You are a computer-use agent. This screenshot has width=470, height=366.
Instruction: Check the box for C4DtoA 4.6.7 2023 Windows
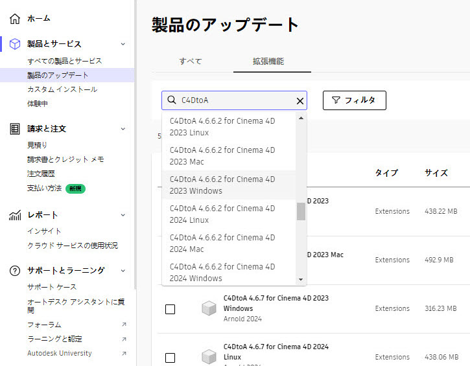click(x=170, y=309)
